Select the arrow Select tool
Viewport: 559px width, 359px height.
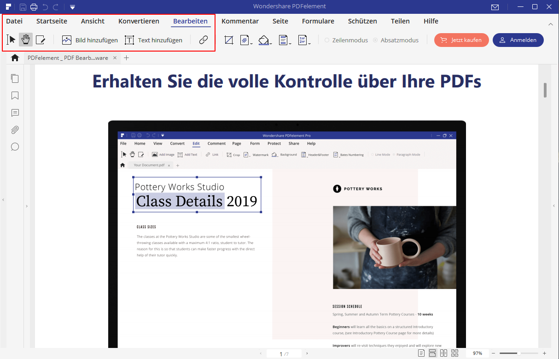[x=12, y=40]
